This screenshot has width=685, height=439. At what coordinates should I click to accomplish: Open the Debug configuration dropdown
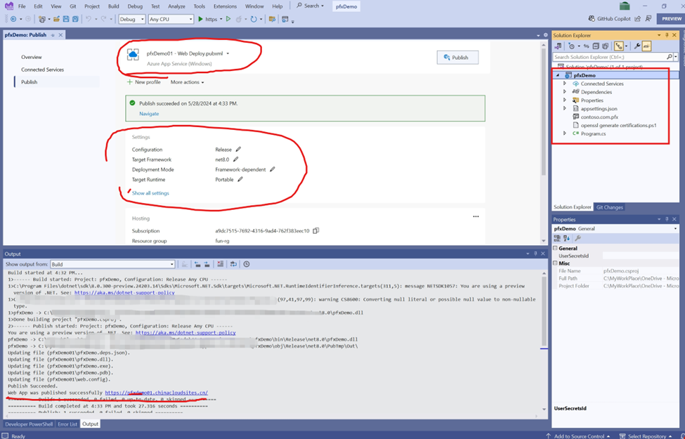(x=131, y=19)
